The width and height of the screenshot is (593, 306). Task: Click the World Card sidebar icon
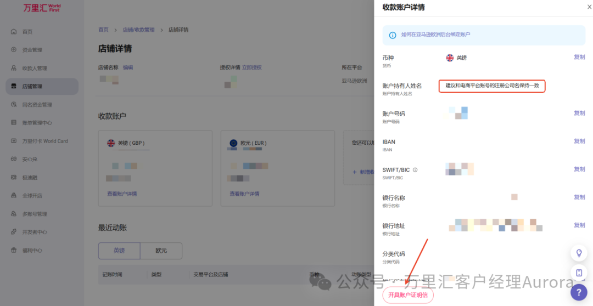(x=14, y=141)
